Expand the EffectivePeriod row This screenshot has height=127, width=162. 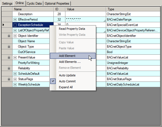pyautogui.click(x=15, y=19)
